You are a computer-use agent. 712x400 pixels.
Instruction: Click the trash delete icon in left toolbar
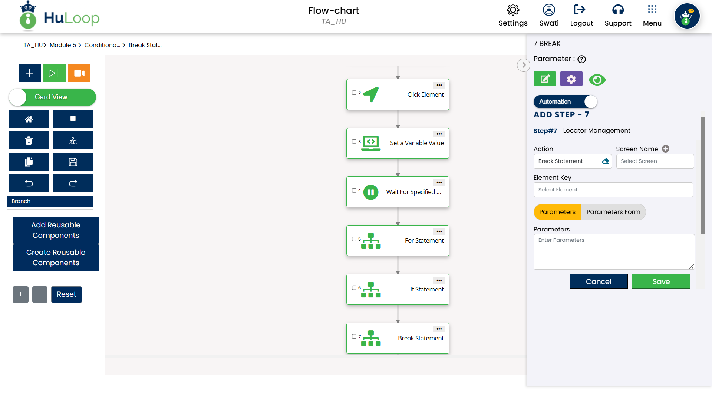click(x=29, y=141)
